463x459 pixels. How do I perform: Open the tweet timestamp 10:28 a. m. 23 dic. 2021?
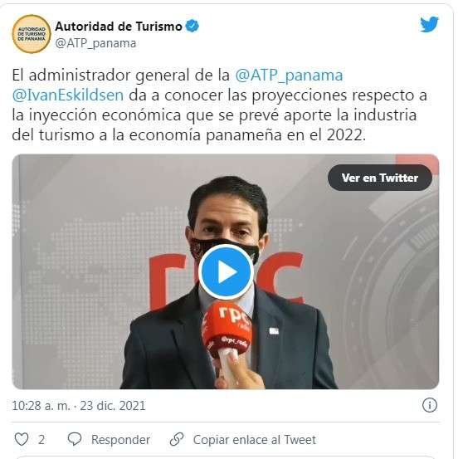(79, 406)
